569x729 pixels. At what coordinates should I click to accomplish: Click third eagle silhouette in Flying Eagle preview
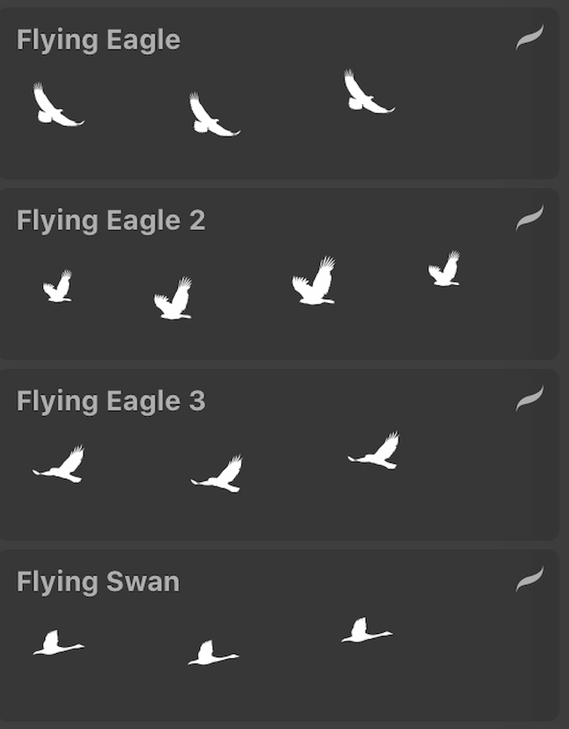point(369,92)
